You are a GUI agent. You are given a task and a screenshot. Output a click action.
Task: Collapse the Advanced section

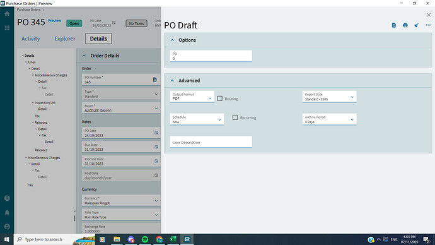(x=172, y=81)
